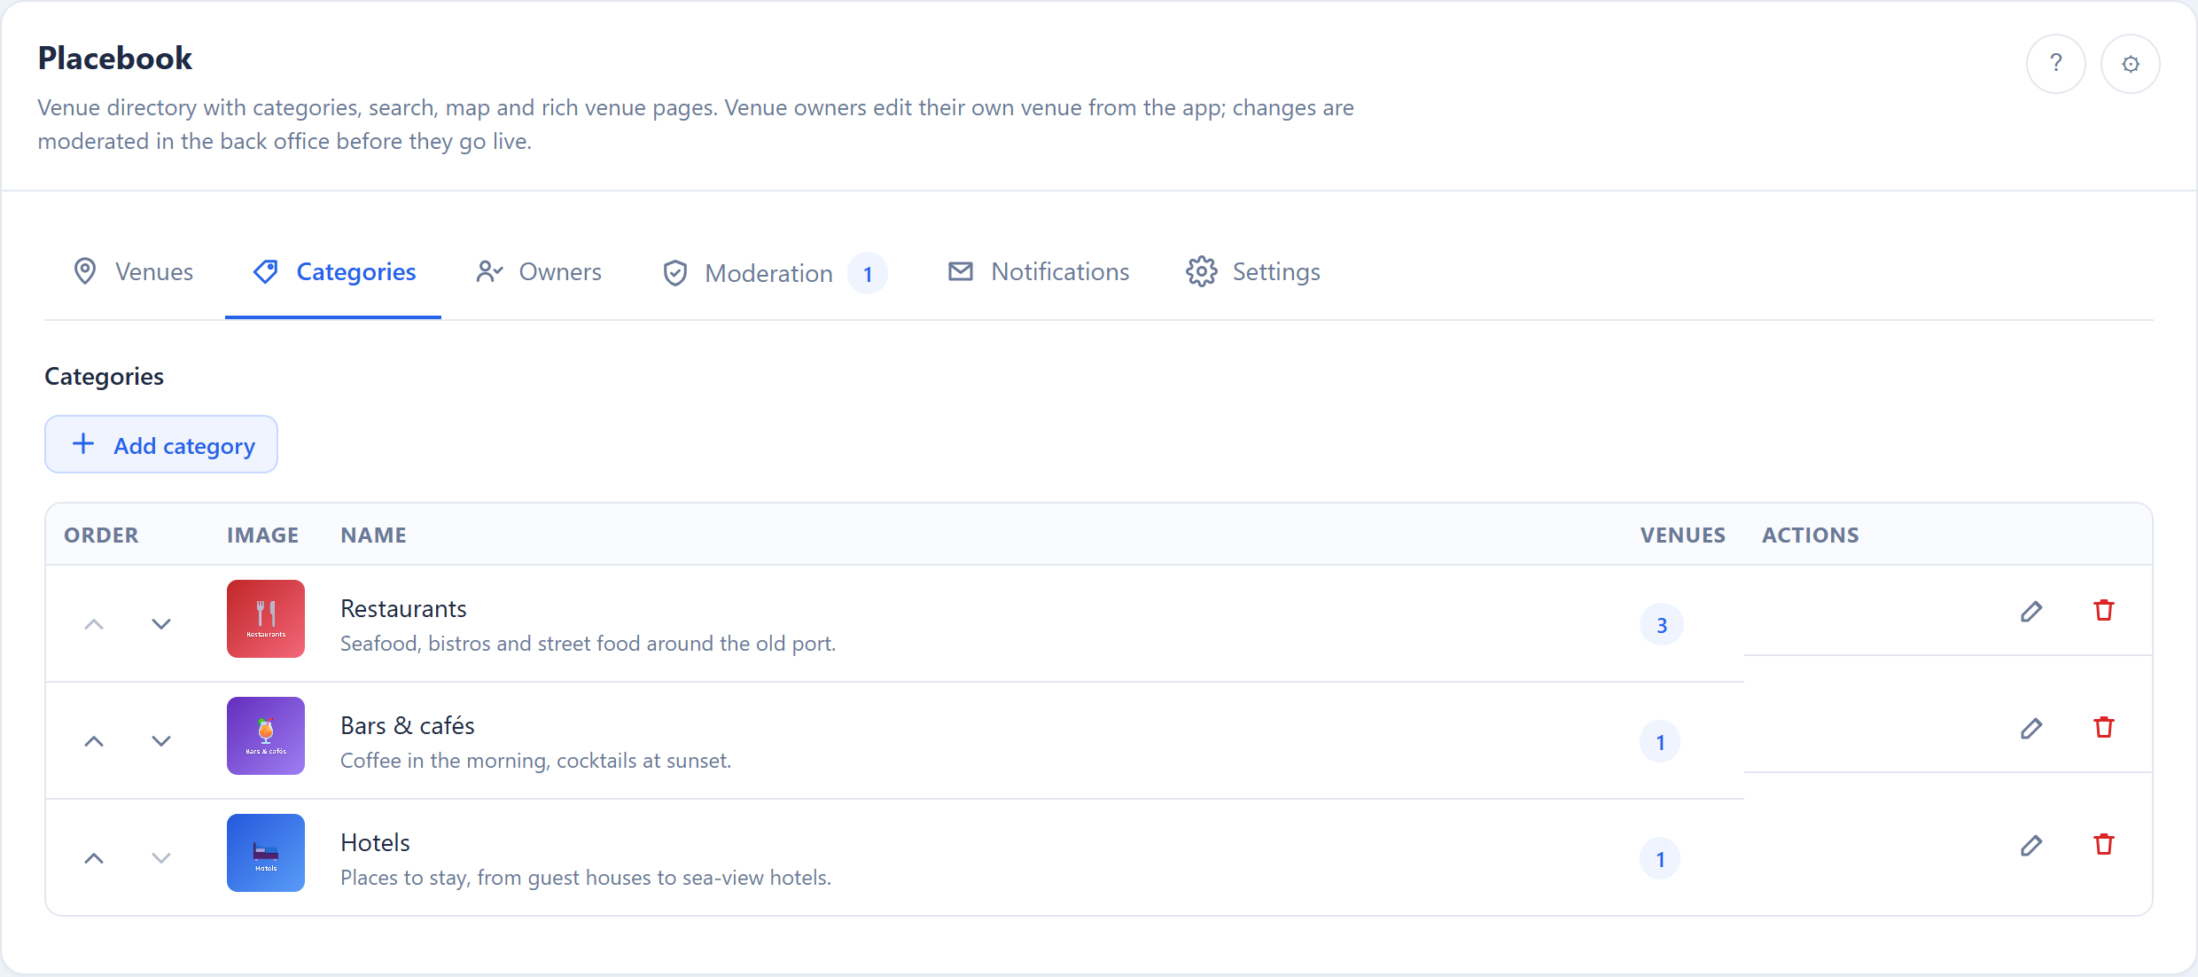Click the Hotels category name
Image resolution: width=2198 pixels, height=977 pixels.
click(375, 843)
